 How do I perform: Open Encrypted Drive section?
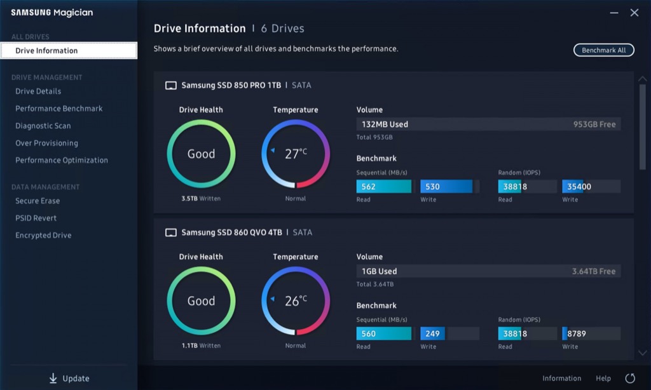(43, 236)
